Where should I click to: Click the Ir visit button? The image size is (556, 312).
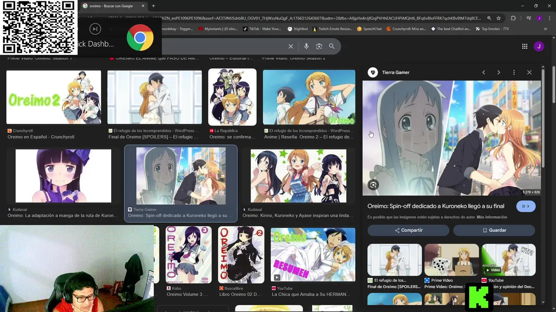526,206
